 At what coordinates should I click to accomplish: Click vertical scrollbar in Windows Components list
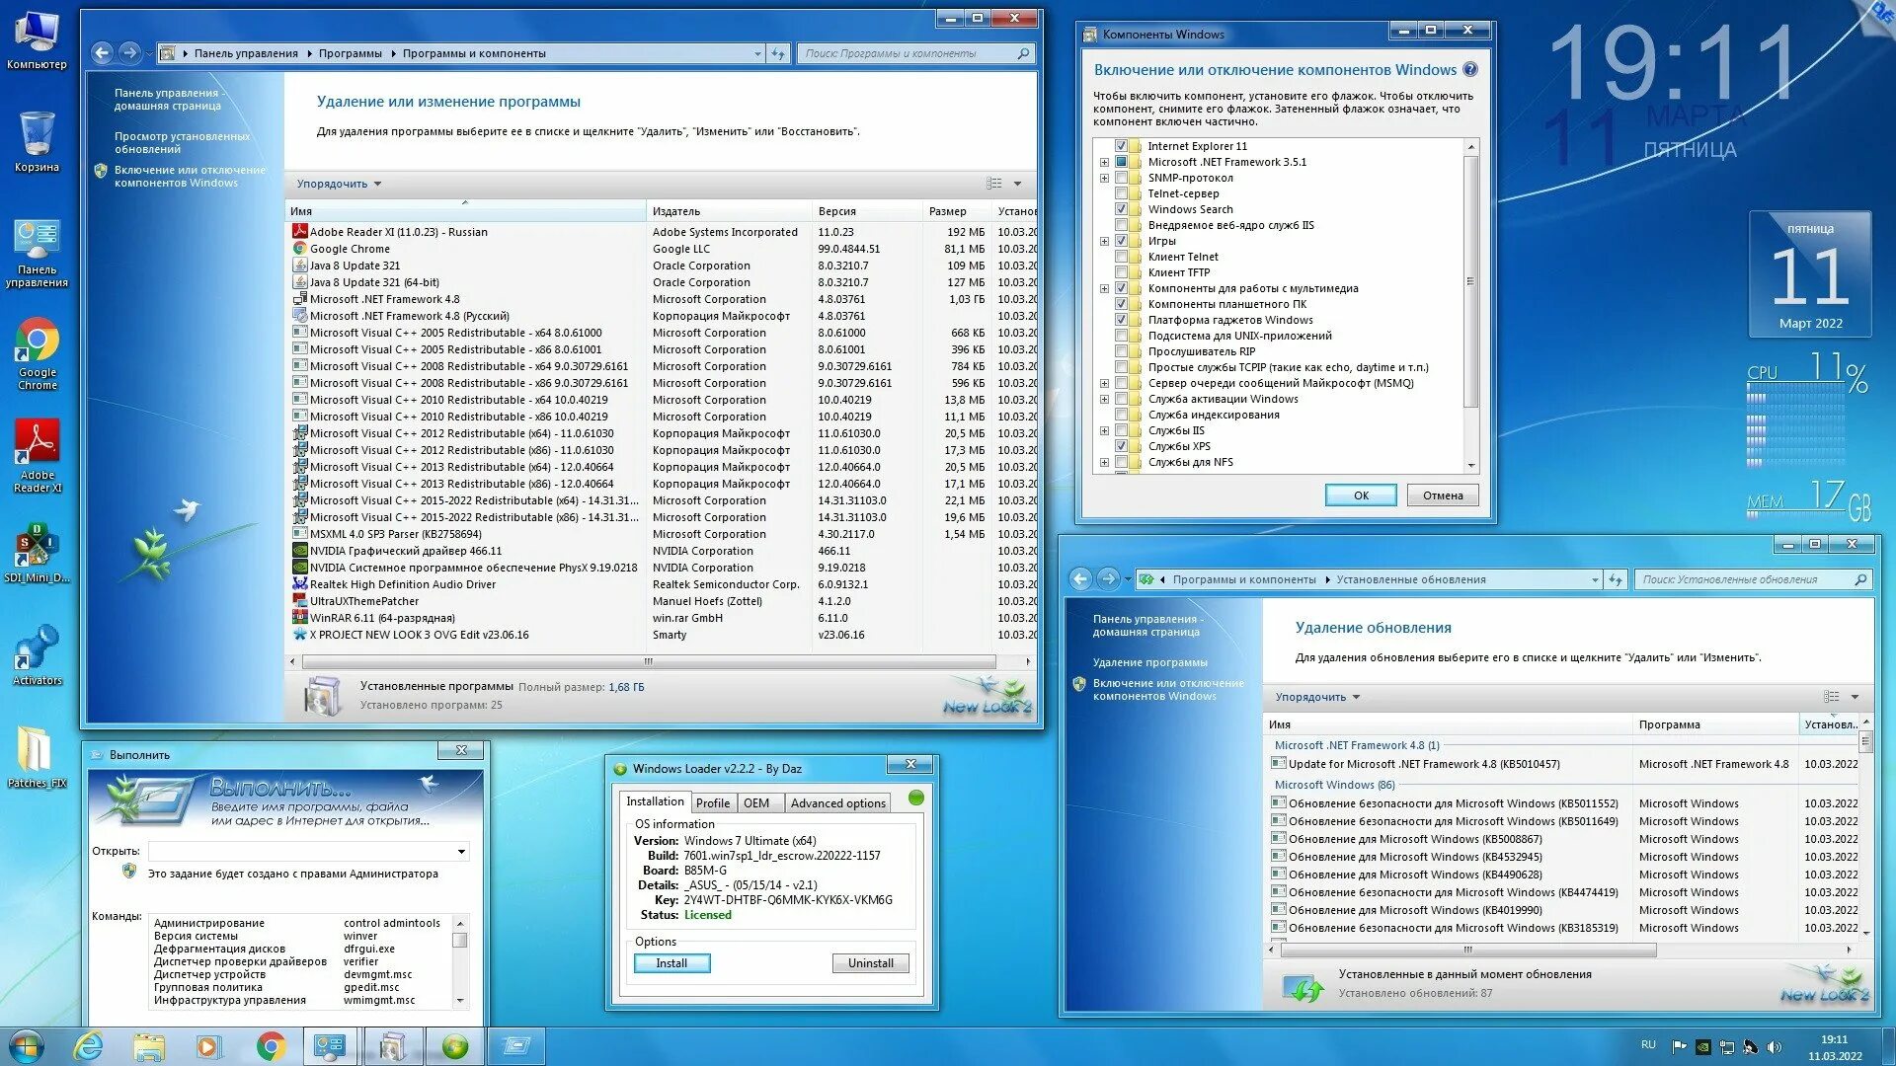point(1470,281)
